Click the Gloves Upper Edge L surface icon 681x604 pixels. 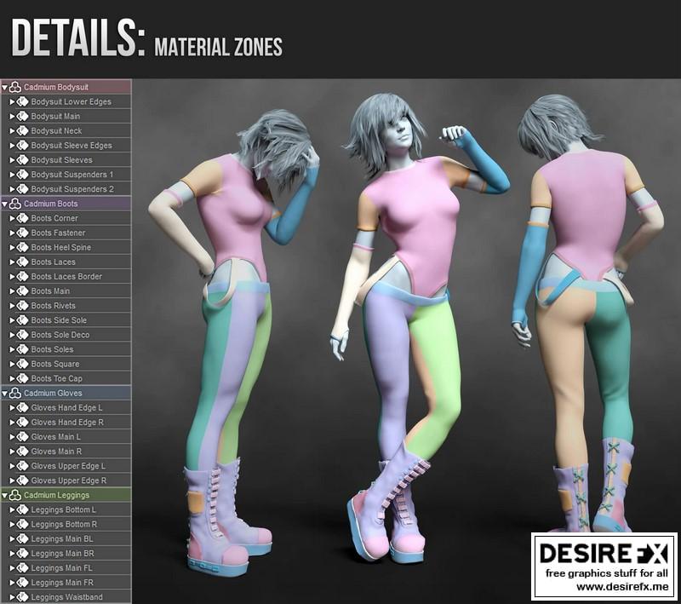22,466
